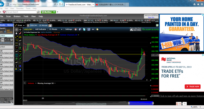
Task: Click the purple cube icon in chart toolbar
Action: click(80, 29)
